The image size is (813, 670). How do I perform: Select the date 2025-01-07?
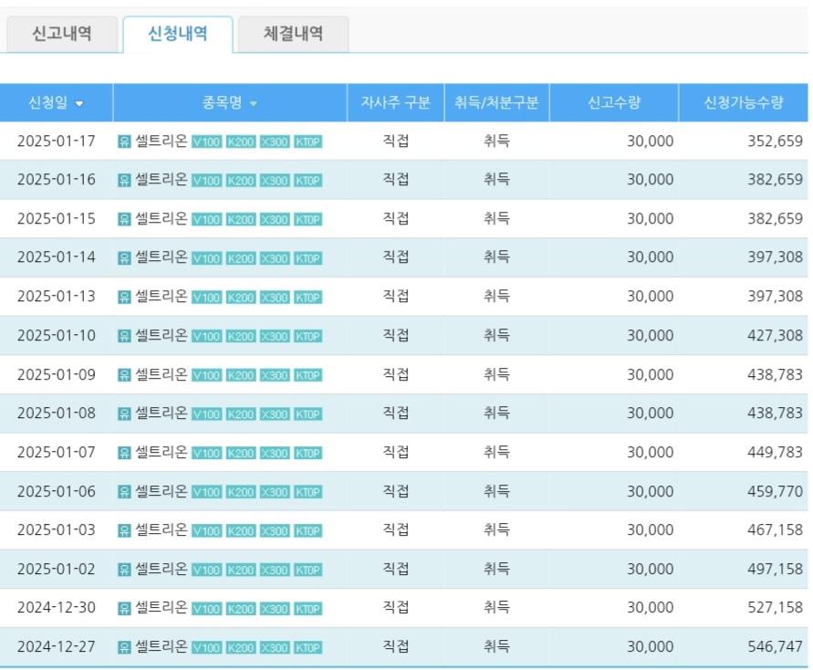[x=57, y=452]
